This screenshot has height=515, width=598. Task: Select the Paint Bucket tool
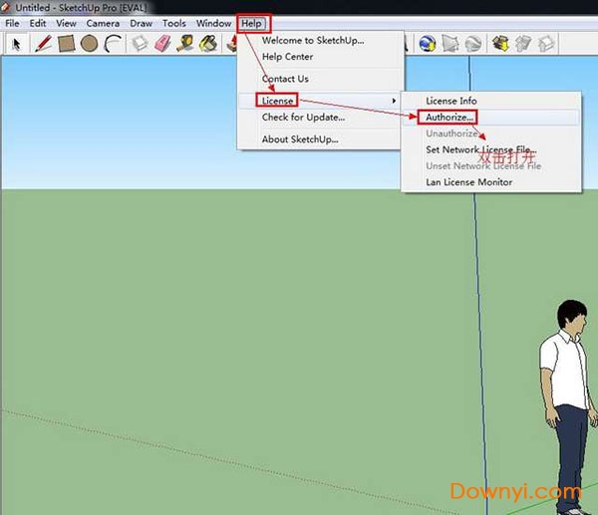[208, 43]
